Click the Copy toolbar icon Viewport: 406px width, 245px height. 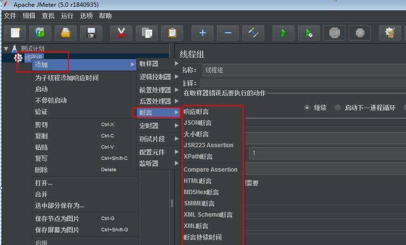(x=147, y=33)
